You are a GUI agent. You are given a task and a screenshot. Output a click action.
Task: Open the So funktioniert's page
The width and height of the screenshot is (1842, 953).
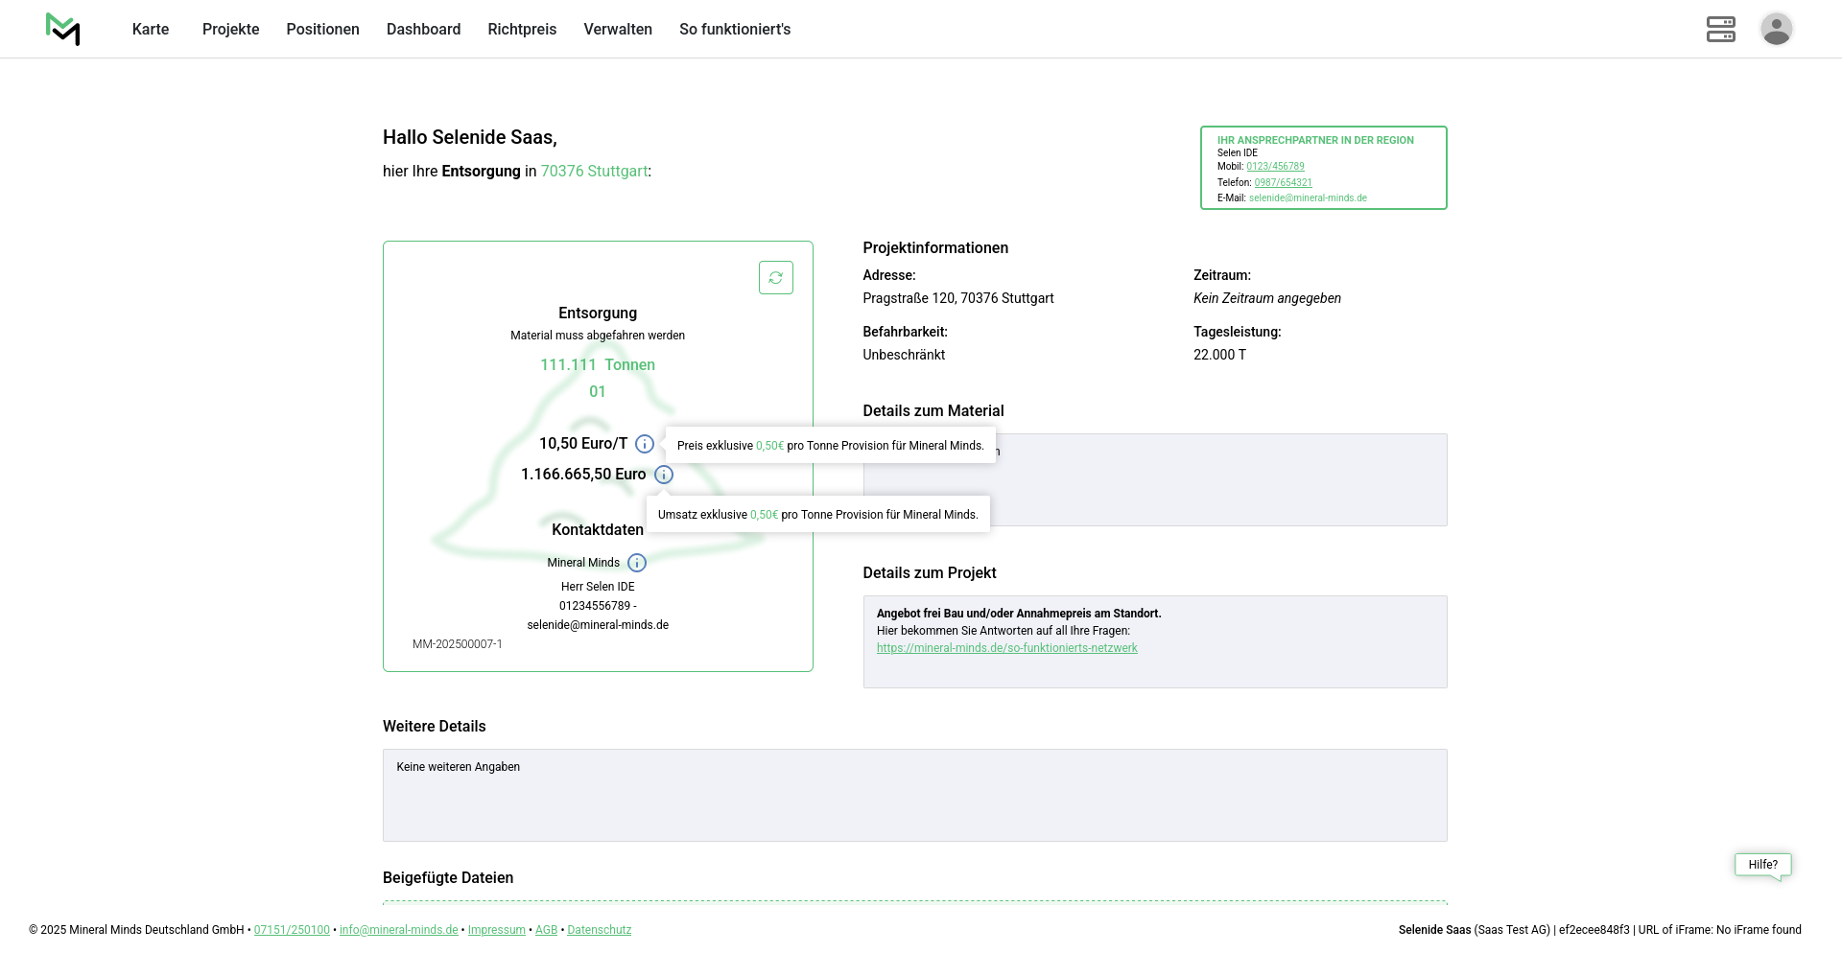click(735, 30)
